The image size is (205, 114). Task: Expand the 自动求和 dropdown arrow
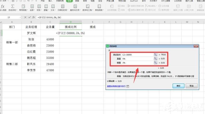(x=17, y=10)
